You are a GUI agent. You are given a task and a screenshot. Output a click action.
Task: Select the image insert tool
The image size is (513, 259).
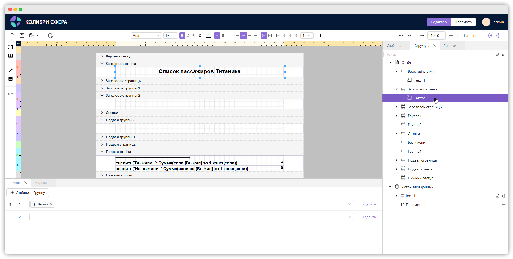(x=10, y=79)
